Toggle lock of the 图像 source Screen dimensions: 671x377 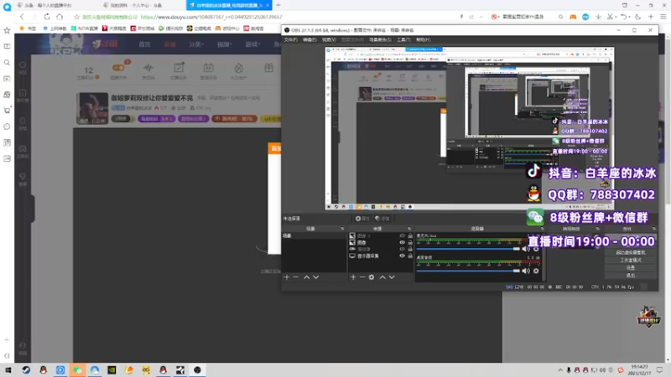coord(410,242)
